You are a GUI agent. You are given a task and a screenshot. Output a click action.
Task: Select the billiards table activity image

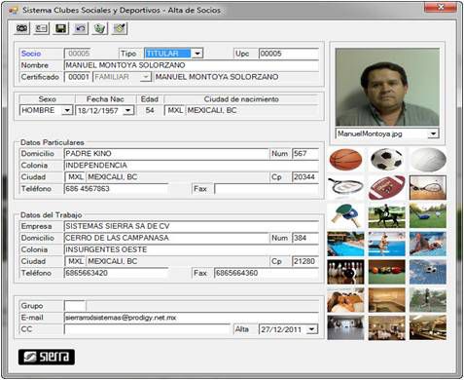pyautogui.click(x=386, y=272)
